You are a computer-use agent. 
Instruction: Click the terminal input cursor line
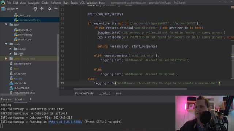[x=1, y=126]
